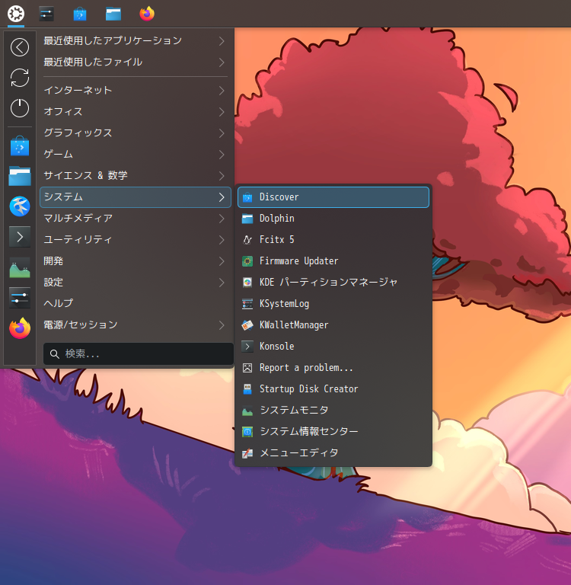Click the システム情報センター info icon
This screenshot has width=571, height=585.
point(247,432)
